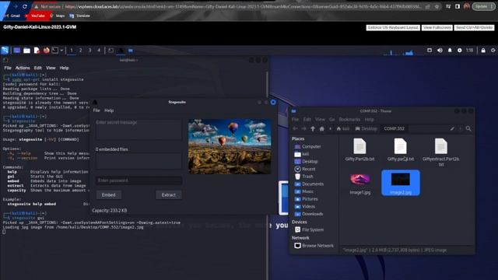Click the Extract button

[x=169, y=195]
